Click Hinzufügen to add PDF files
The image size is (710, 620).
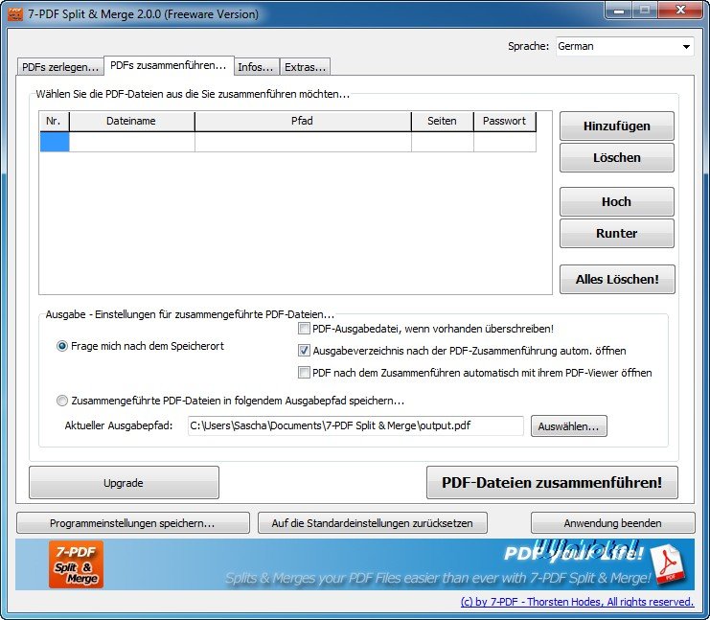(617, 126)
